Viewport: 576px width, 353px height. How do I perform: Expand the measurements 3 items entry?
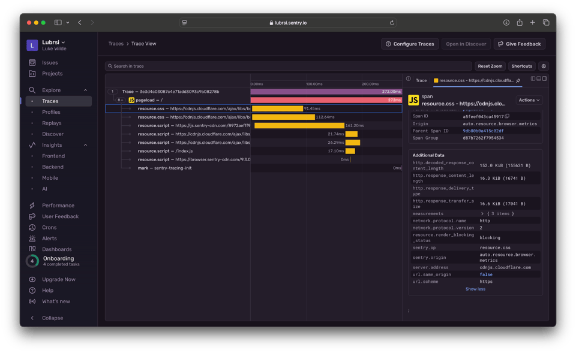[x=482, y=214]
